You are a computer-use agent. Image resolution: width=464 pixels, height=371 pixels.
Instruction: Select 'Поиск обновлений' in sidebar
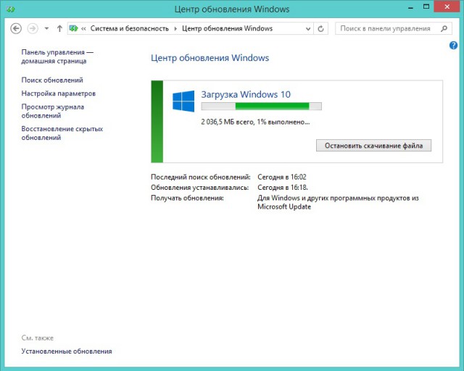pos(52,80)
